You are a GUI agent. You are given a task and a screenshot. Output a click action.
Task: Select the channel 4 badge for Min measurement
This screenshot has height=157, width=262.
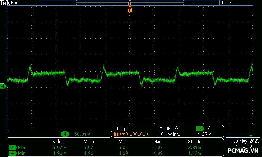(x=13, y=153)
